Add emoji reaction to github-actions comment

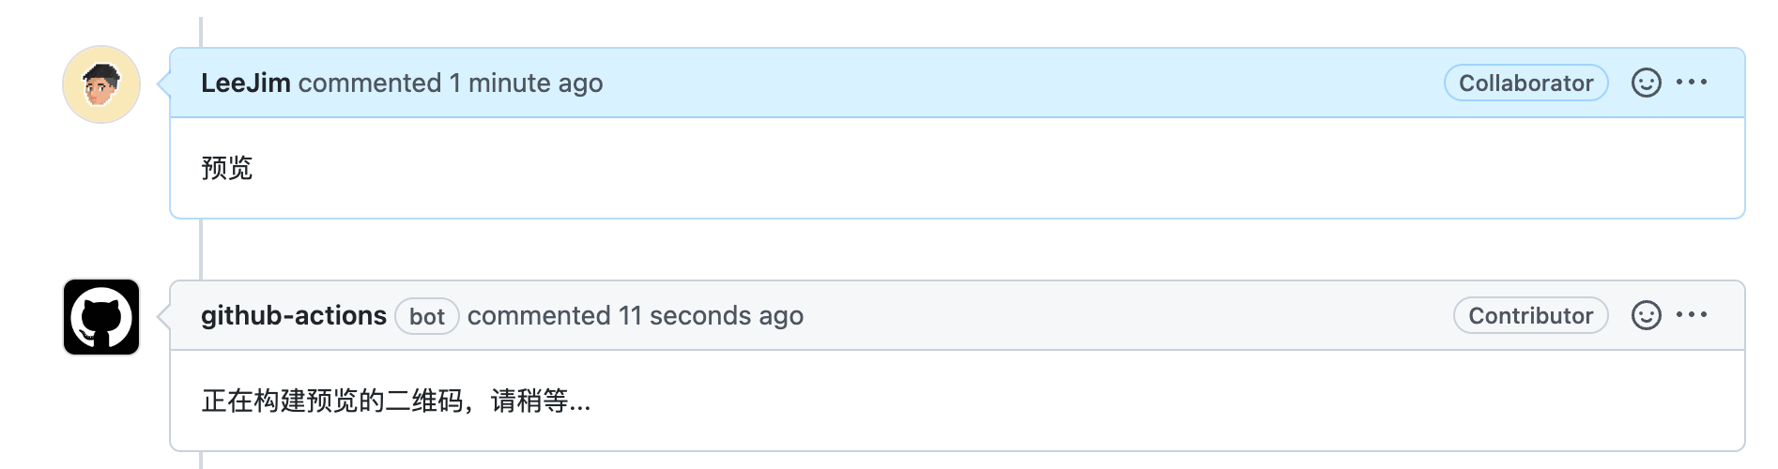pos(1646,315)
